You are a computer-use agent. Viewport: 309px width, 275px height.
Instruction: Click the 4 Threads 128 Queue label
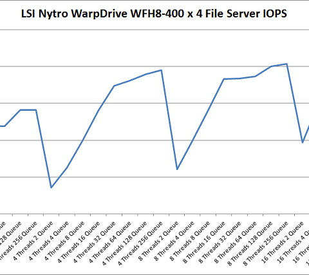coord(125,243)
